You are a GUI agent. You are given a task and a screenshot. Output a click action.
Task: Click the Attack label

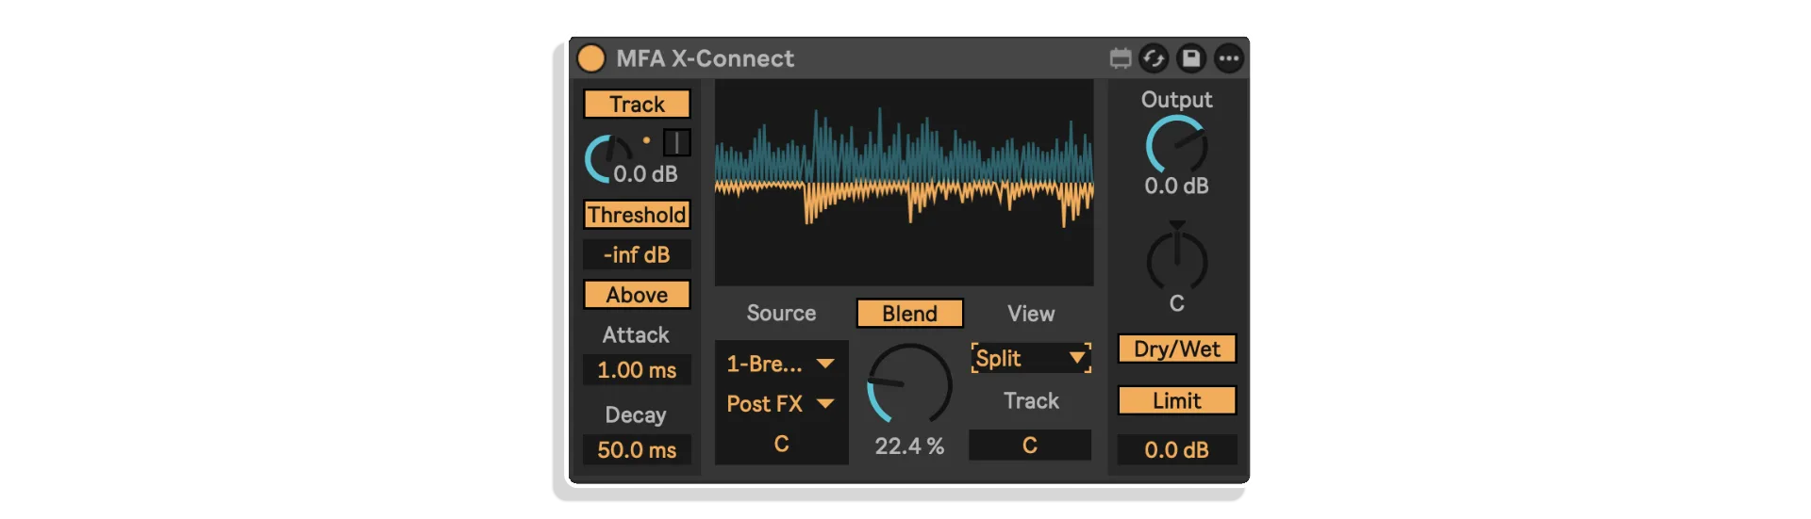tap(636, 335)
